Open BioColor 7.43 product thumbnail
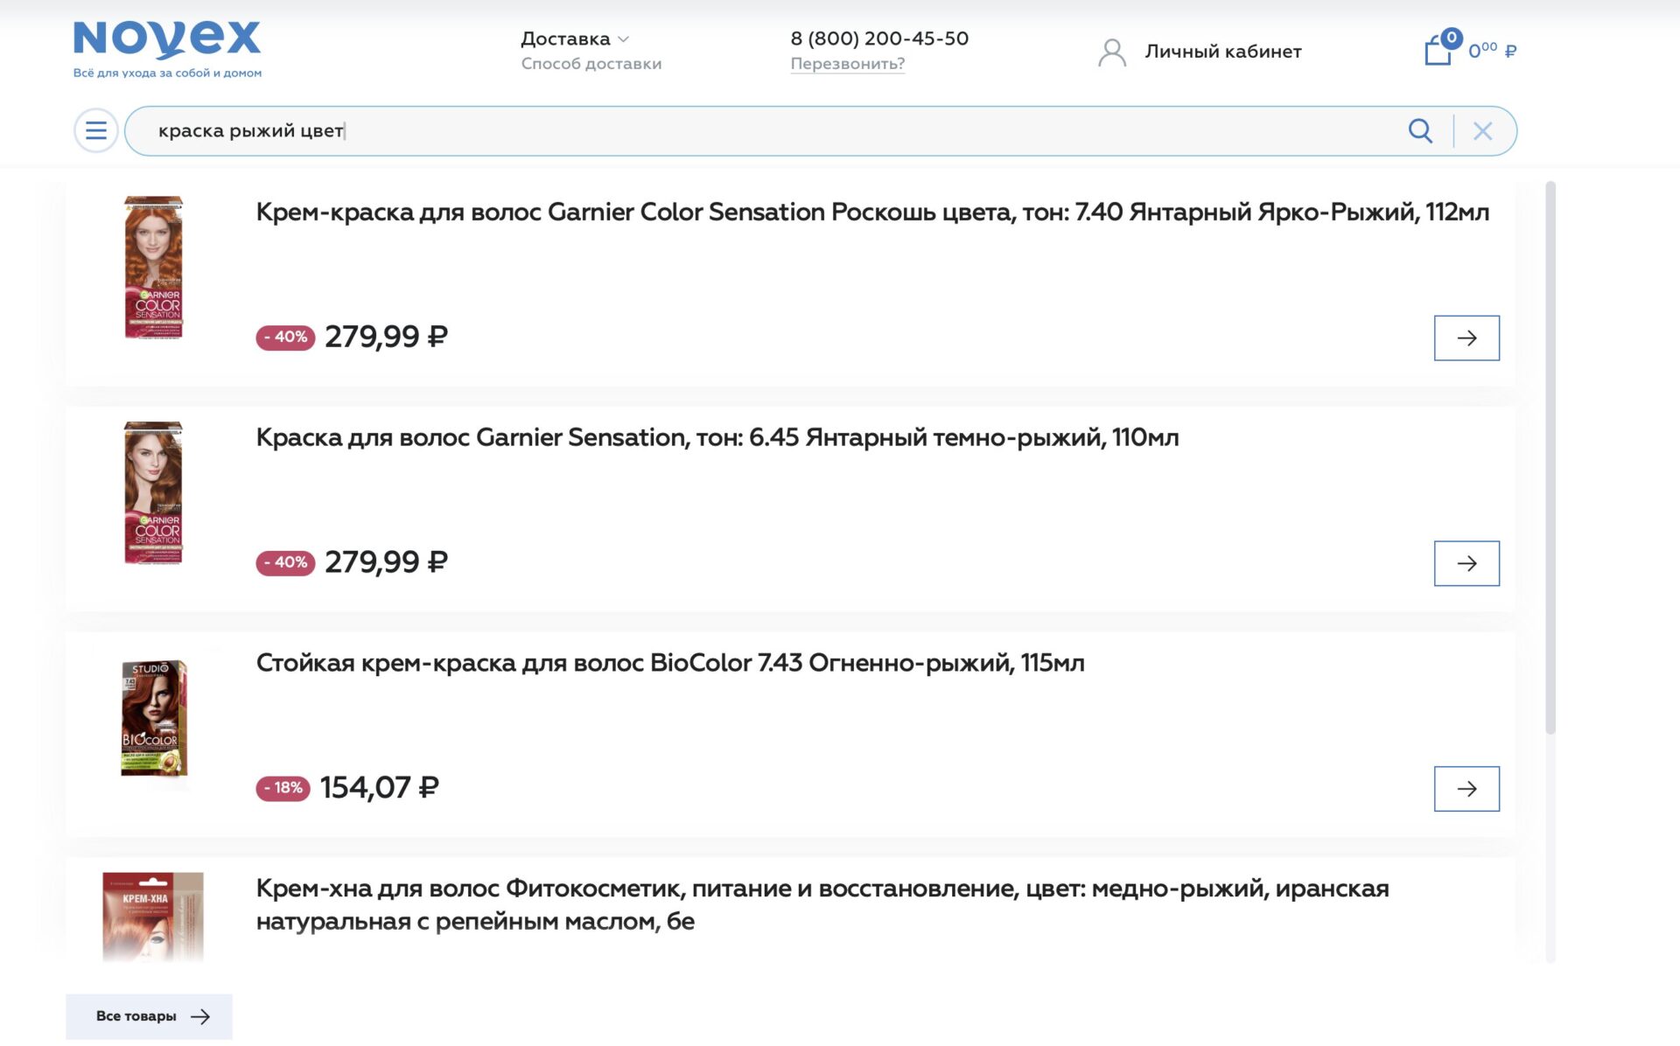The image size is (1680, 1046). pos(154,718)
